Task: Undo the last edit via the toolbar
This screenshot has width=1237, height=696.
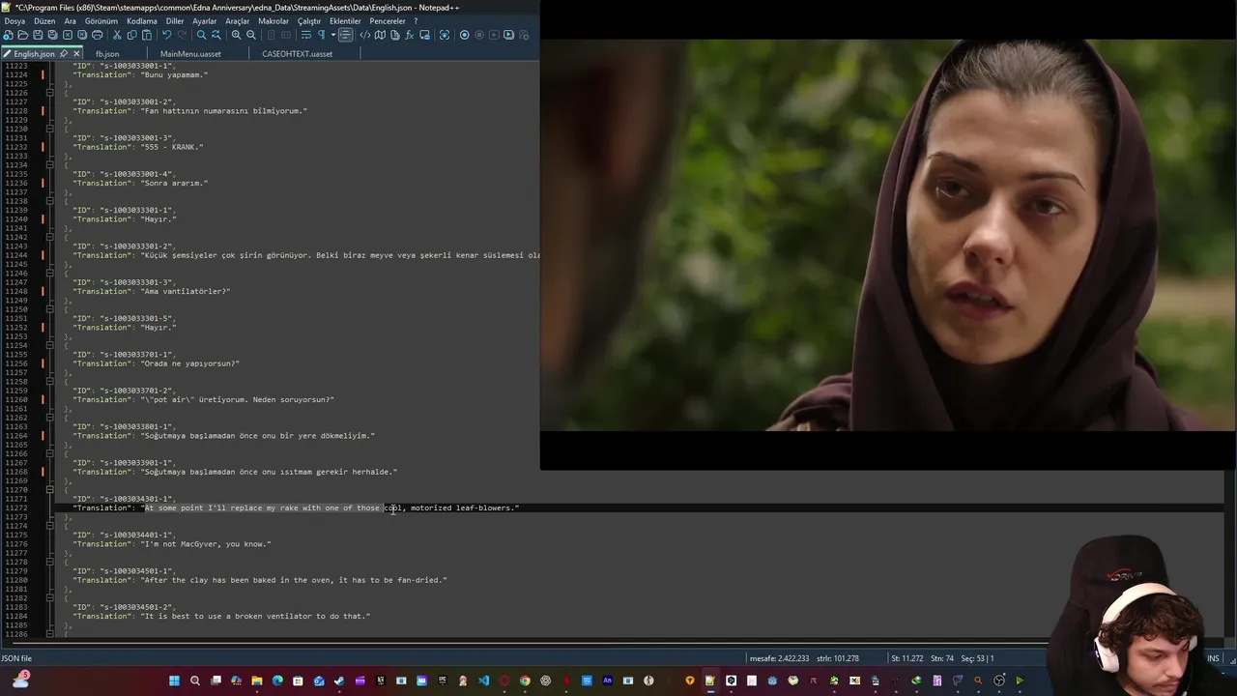Action: click(167, 35)
